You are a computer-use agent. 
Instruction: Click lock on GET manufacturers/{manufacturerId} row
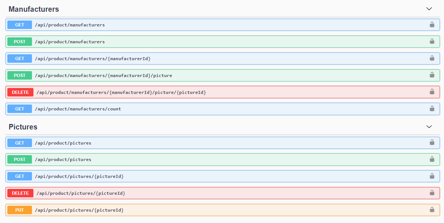coord(432,58)
